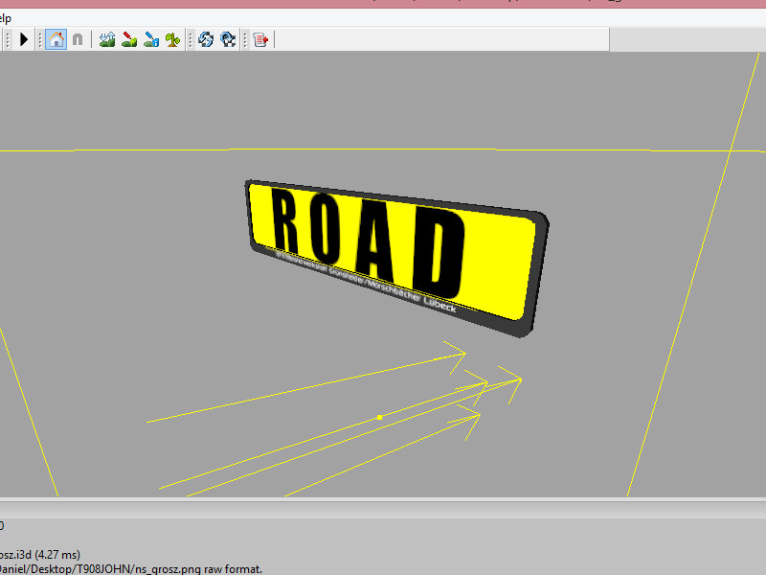Select the red brush terrain paint tool

pyautogui.click(x=129, y=39)
